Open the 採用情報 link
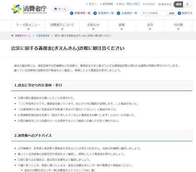 point(108,4)
